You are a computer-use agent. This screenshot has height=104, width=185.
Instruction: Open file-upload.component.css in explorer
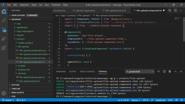pyautogui.click(x=32, y=50)
